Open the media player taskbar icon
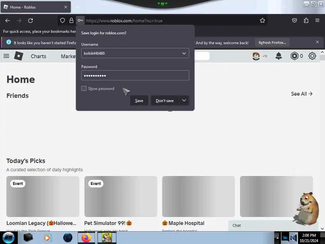The image size is (325, 244). pyautogui.click(x=47, y=238)
